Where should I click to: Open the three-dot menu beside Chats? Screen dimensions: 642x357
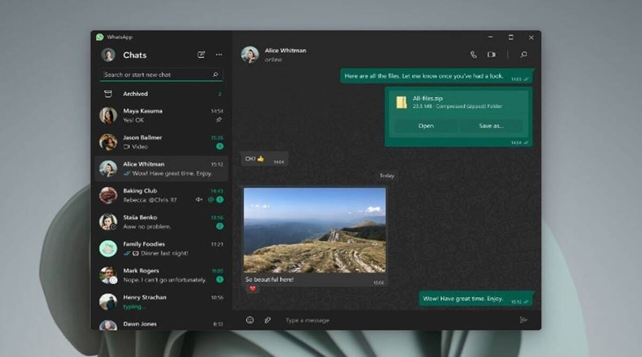click(219, 55)
